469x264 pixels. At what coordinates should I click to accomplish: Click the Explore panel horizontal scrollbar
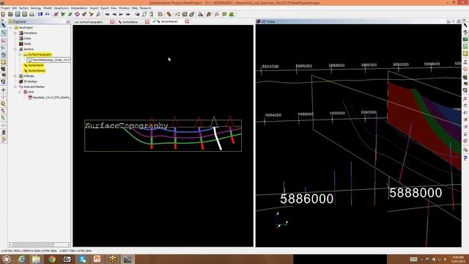40,244
